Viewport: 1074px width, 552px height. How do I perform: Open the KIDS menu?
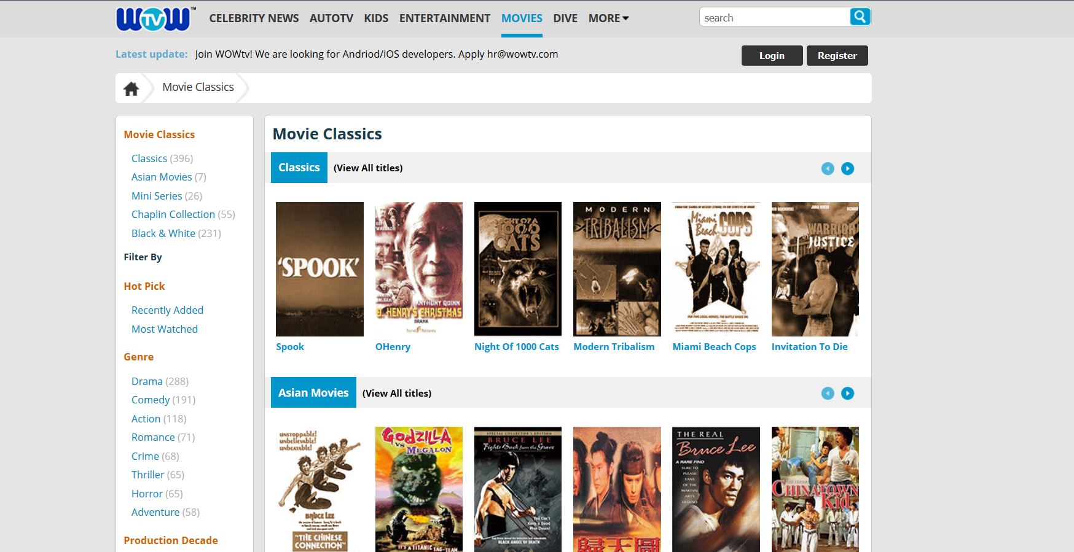376,18
